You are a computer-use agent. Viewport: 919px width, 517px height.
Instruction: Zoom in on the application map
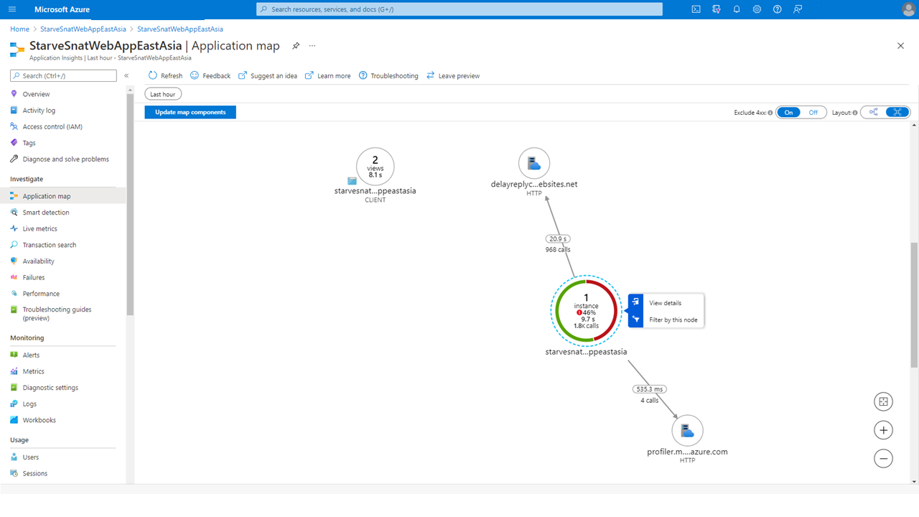click(883, 430)
